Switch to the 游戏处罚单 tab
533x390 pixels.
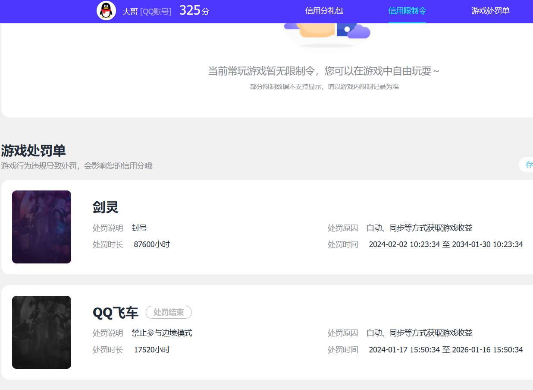coord(490,11)
